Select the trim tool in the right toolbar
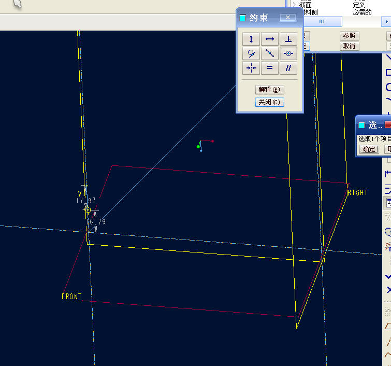Screen dimensions: 391x366 click(388, 247)
